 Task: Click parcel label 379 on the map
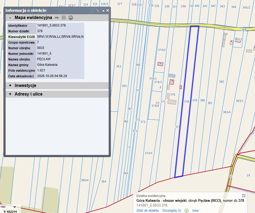point(194,100)
